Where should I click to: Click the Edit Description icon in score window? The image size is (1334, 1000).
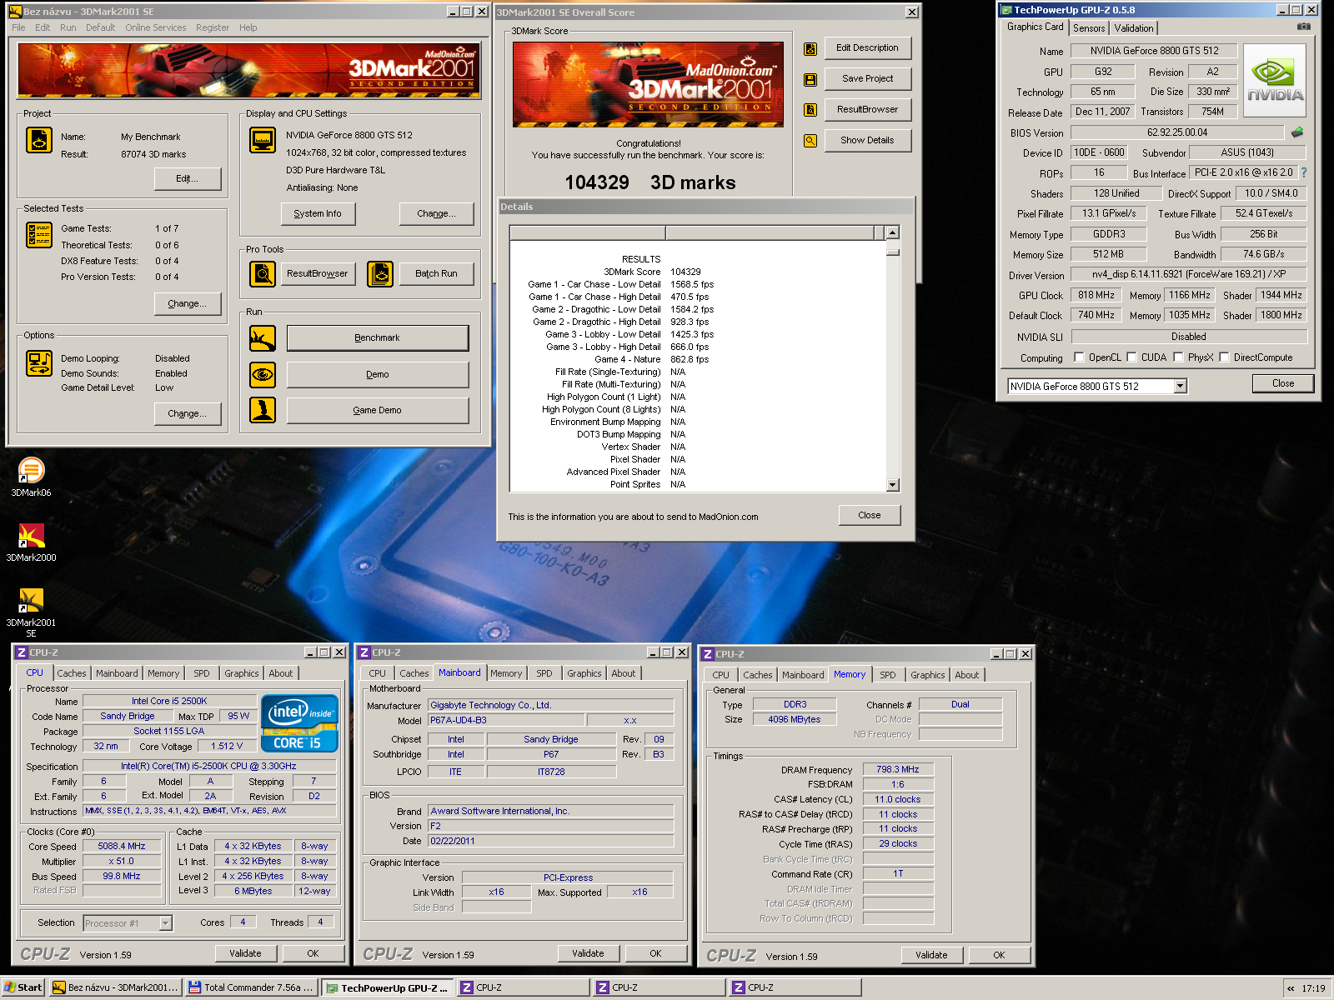tap(810, 49)
